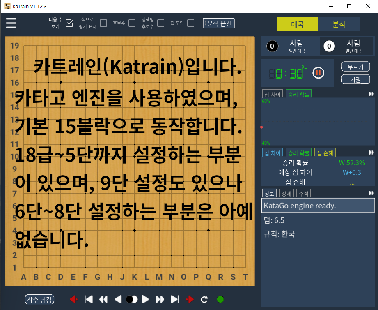Screen dimensions: 378x310
Task: Fast forward several moves
Action: click(x=160, y=299)
